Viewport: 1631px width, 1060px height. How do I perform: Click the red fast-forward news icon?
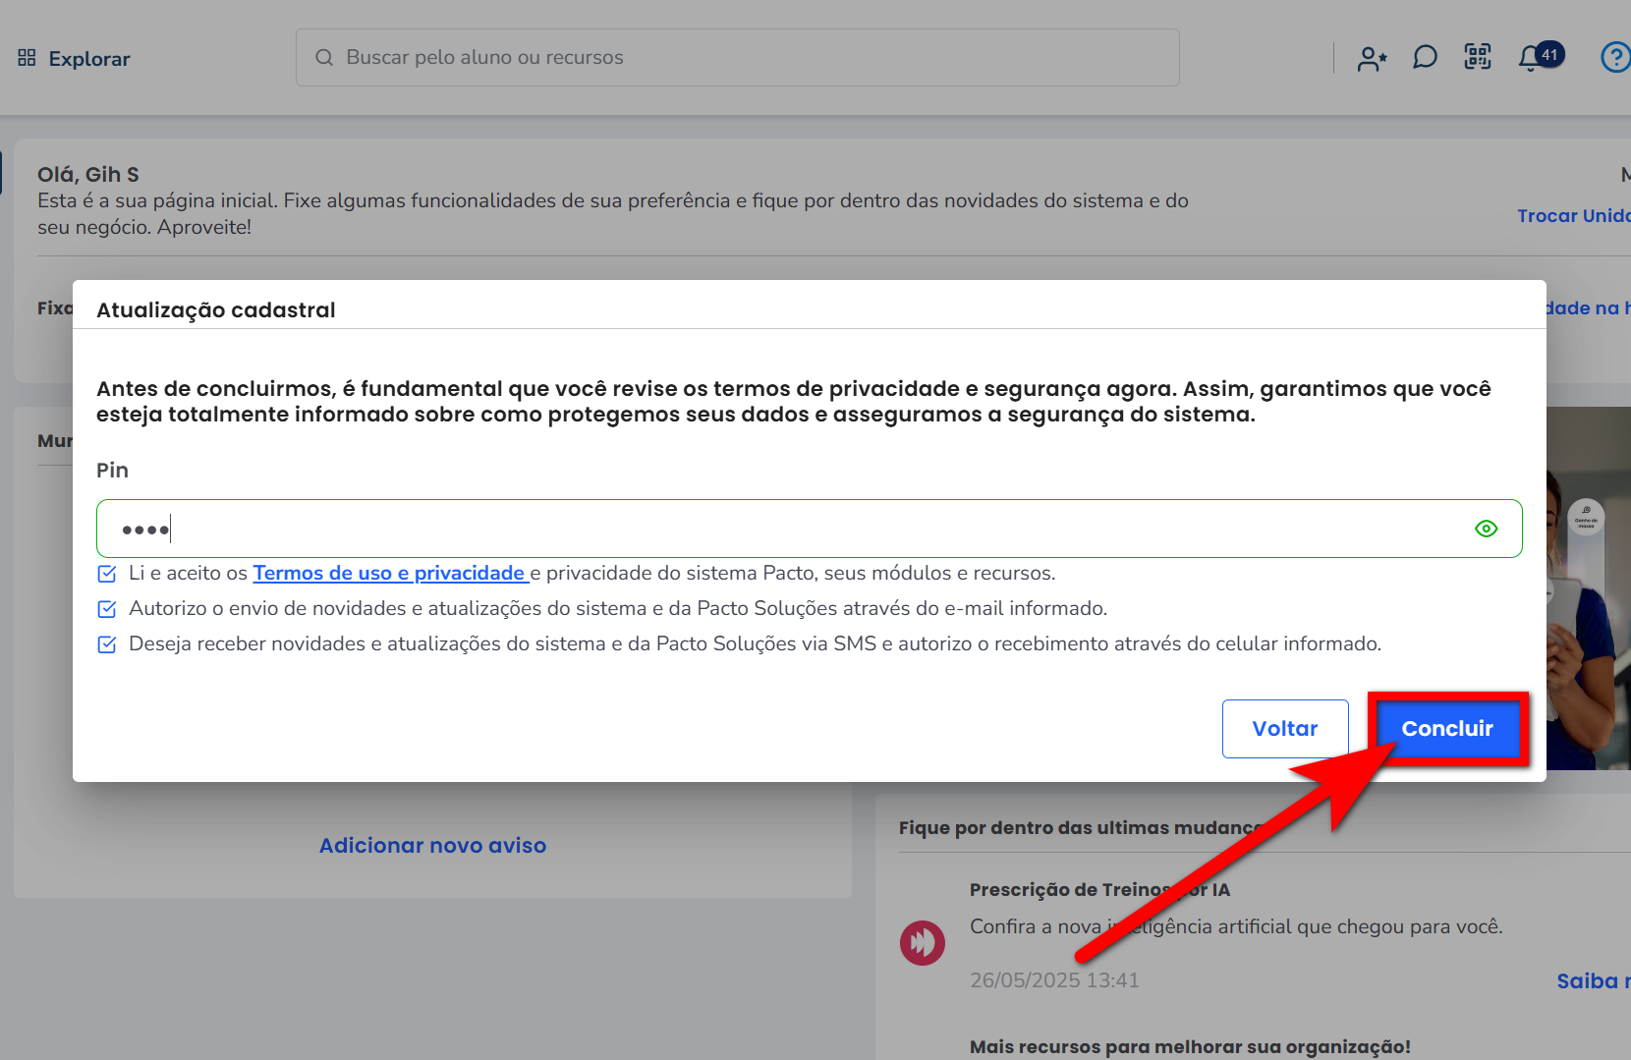point(923,943)
